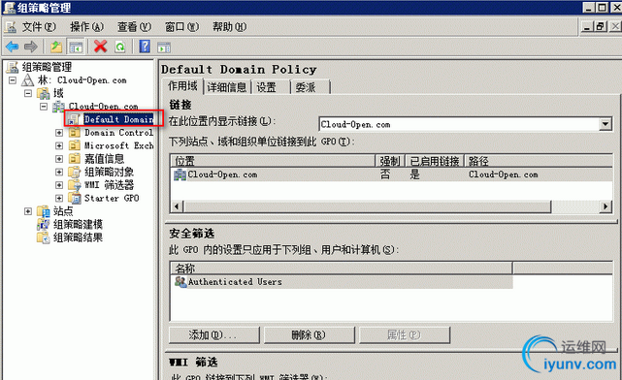This screenshot has width=622, height=380.
Task: Click the Up one level folder icon
Action: 56,47
